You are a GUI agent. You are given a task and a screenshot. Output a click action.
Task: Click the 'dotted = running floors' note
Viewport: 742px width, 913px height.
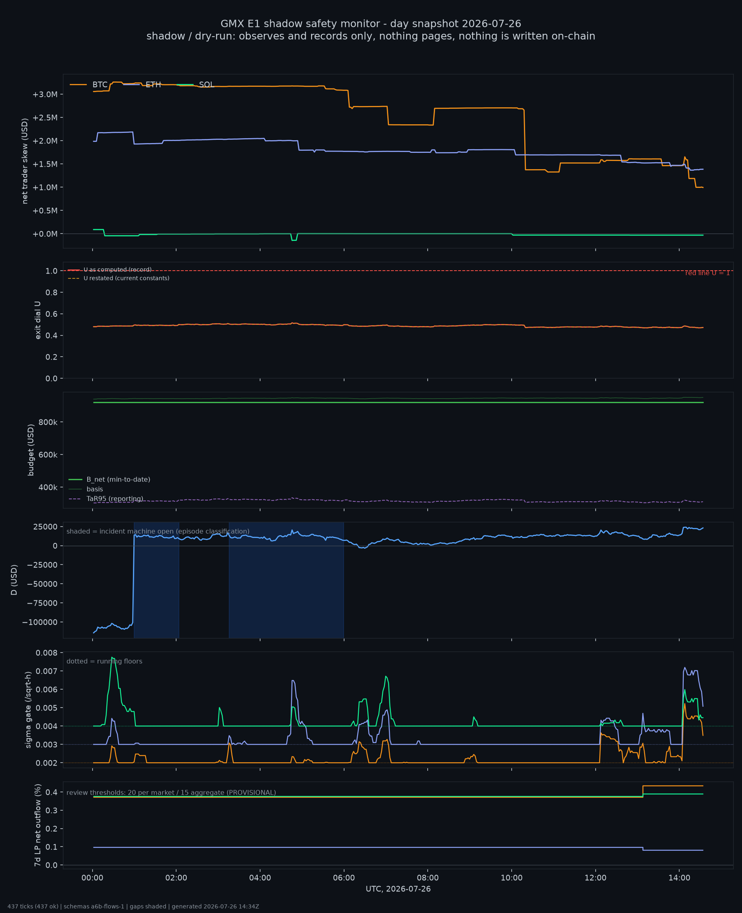click(104, 662)
